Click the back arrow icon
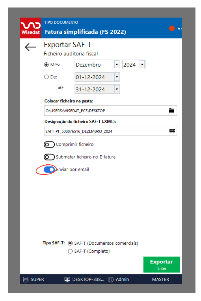 (x=31, y=47)
